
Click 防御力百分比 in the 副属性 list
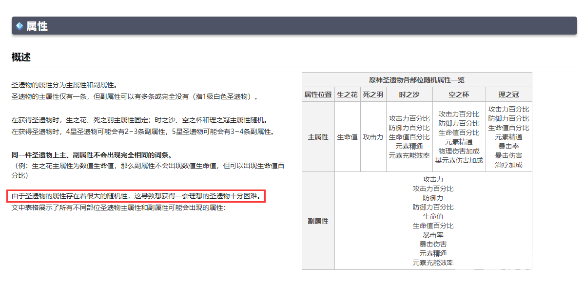coord(433,207)
